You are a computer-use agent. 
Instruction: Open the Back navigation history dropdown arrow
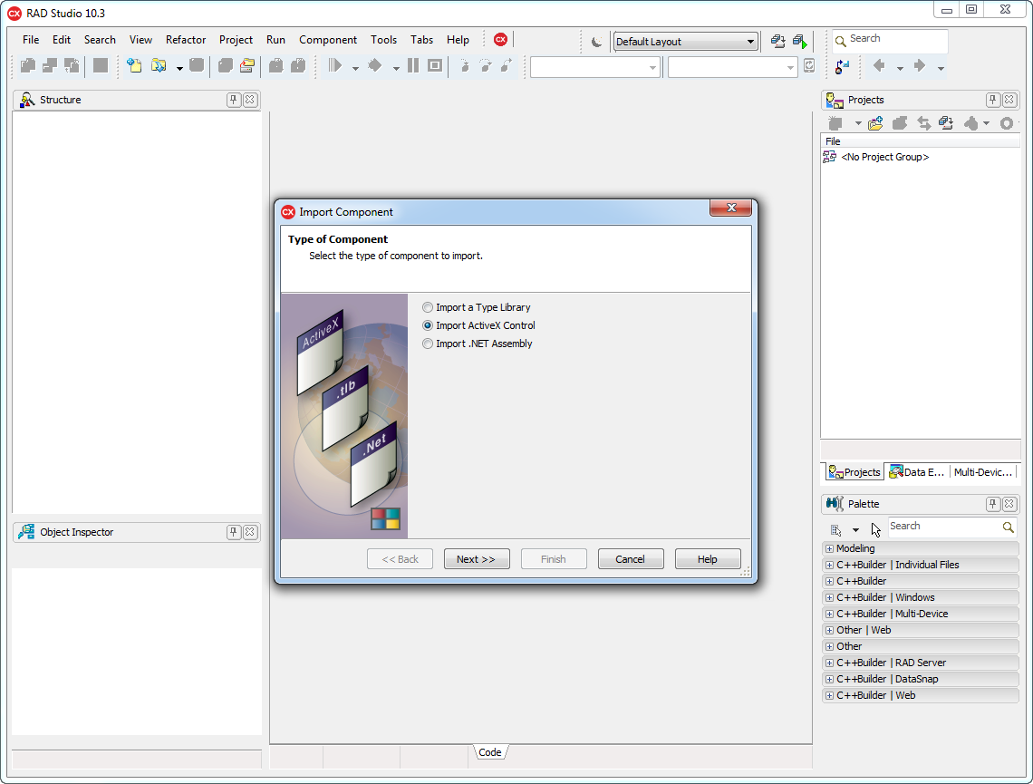[x=900, y=68]
